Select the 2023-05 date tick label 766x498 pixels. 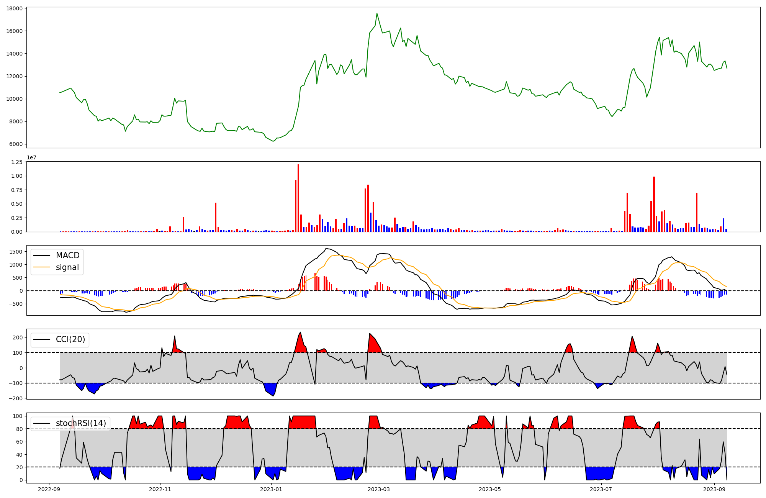coord(490,489)
